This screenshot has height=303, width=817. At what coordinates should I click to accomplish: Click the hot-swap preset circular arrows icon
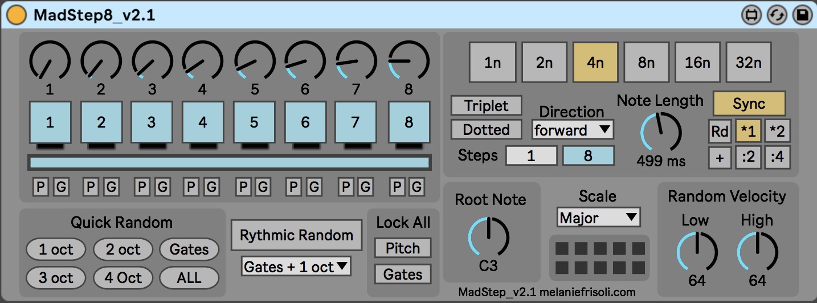click(777, 15)
